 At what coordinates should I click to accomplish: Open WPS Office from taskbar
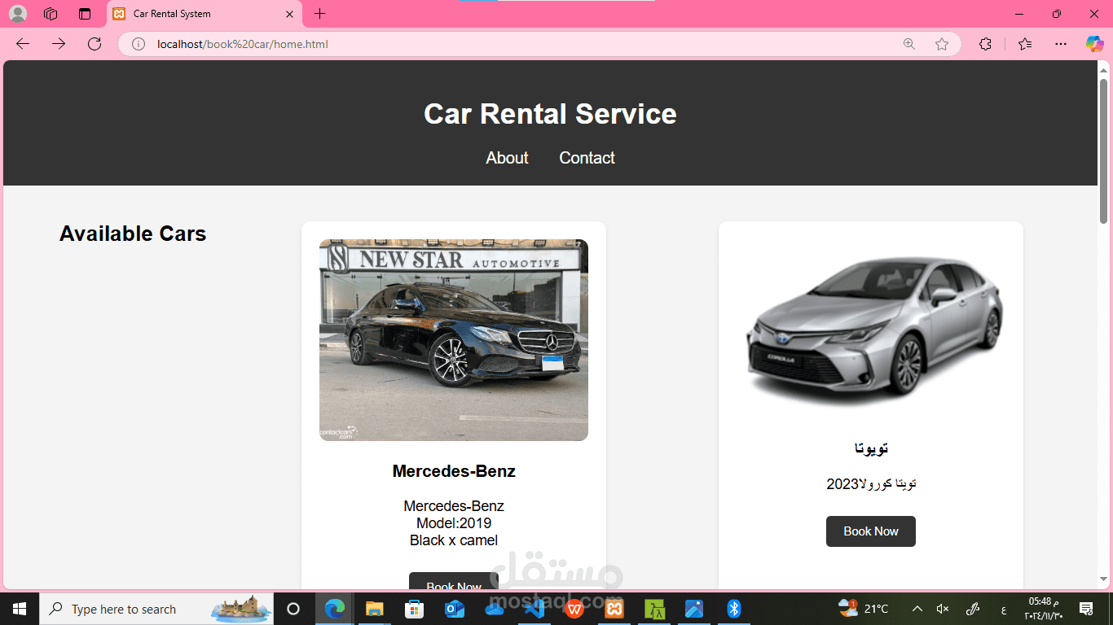click(x=574, y=609)
